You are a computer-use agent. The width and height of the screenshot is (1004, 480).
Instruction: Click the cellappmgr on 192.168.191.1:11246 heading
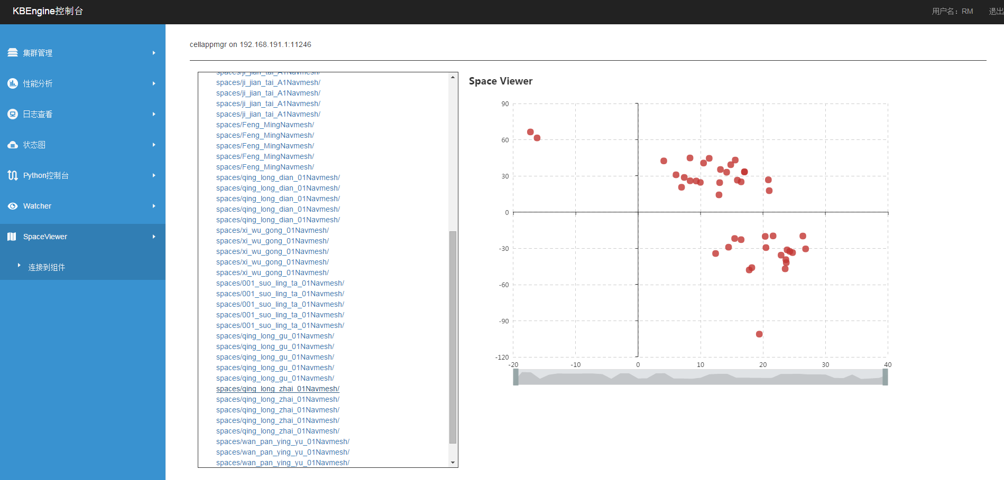click(x=251, y=44)
